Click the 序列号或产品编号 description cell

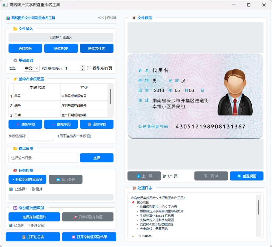pos(84,105)
